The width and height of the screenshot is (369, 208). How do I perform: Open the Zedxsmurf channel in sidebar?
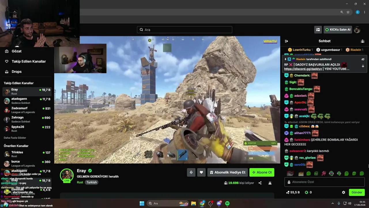27,110
